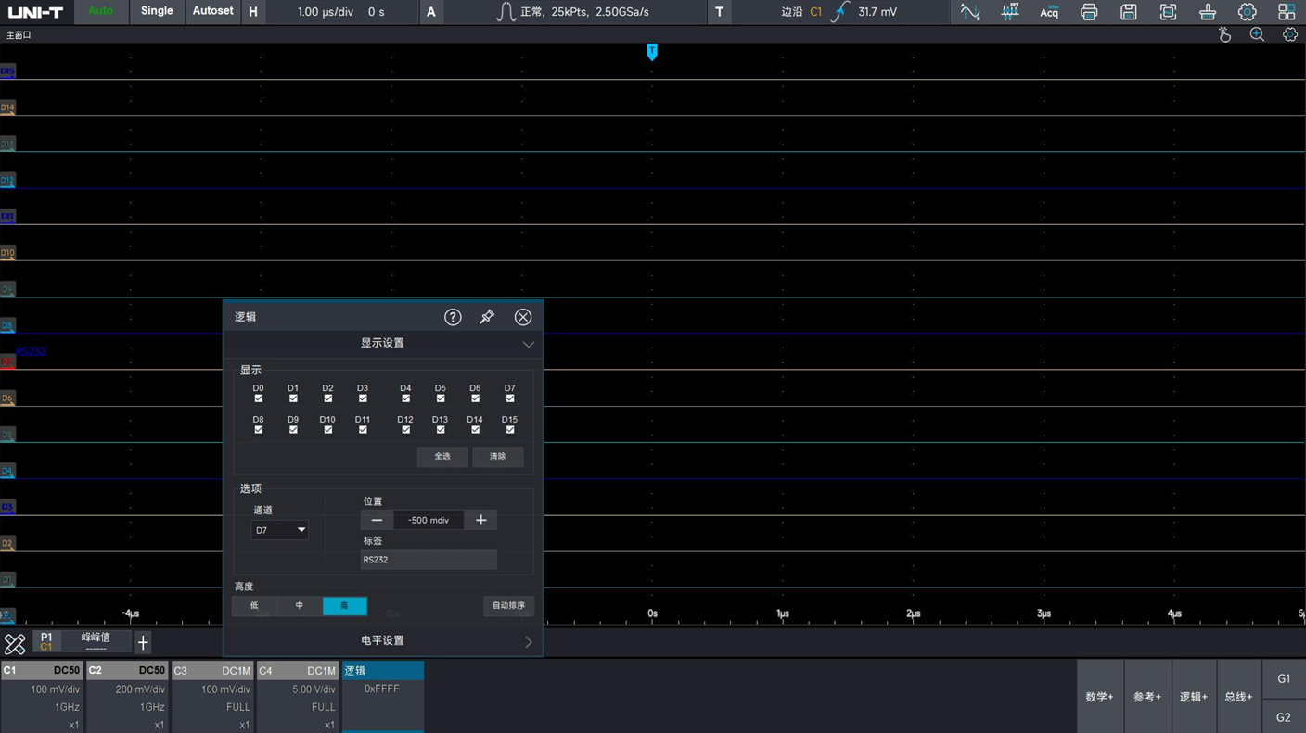This screenshot has height=733, width=1306.
Task: Open the C4 channel tab
Action: tap(298, 697)
